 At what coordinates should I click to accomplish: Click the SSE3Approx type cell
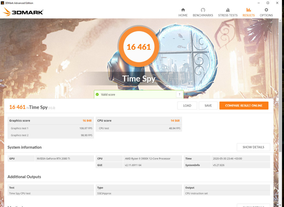[139, 193]
